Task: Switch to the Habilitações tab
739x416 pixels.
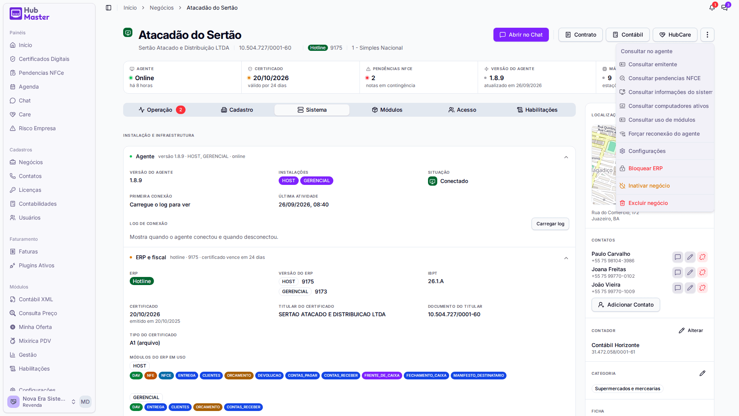Action: click(537, 110)
